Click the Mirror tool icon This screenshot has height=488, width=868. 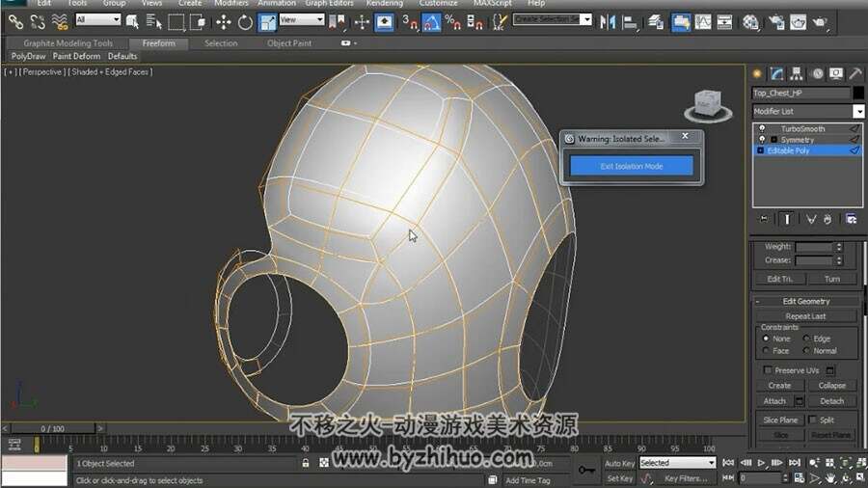[608, 21]
